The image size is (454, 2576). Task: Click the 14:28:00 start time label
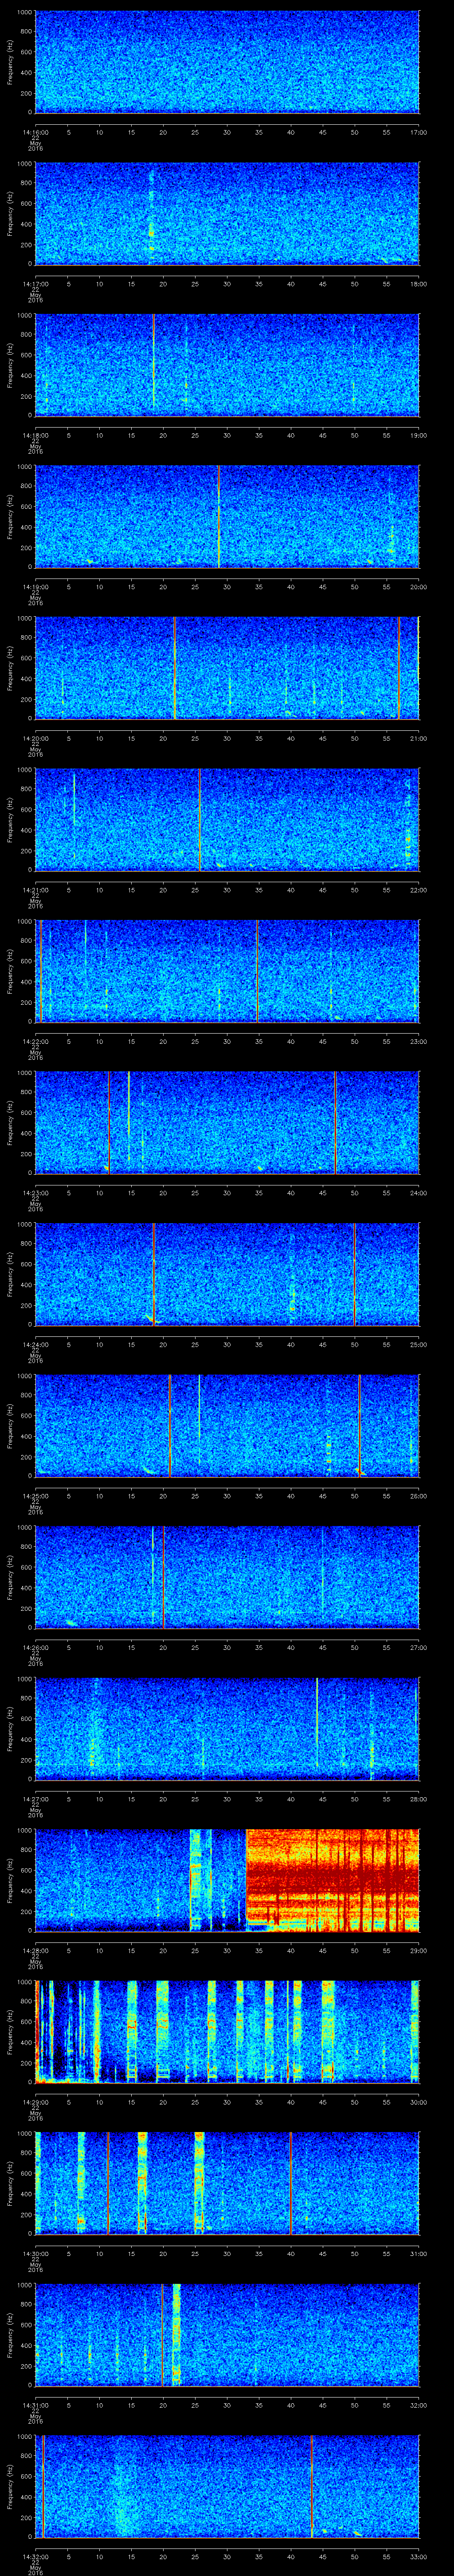pos(35,1950)
